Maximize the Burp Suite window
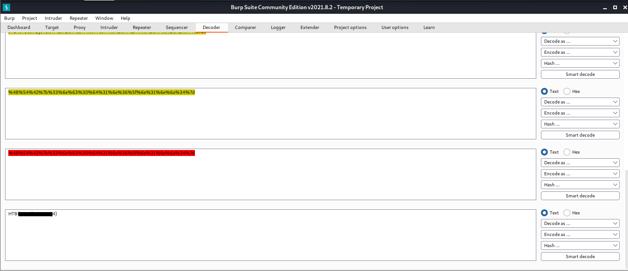 (615, 7)
